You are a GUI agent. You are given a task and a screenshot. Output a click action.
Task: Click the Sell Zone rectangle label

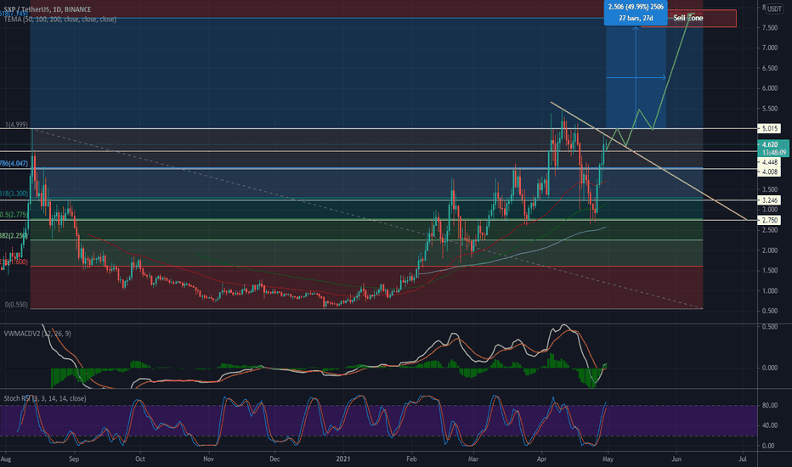pos(688,18)
